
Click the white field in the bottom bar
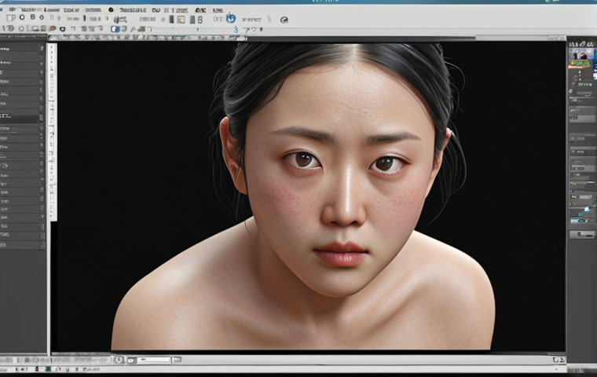(x=154, y=360)
